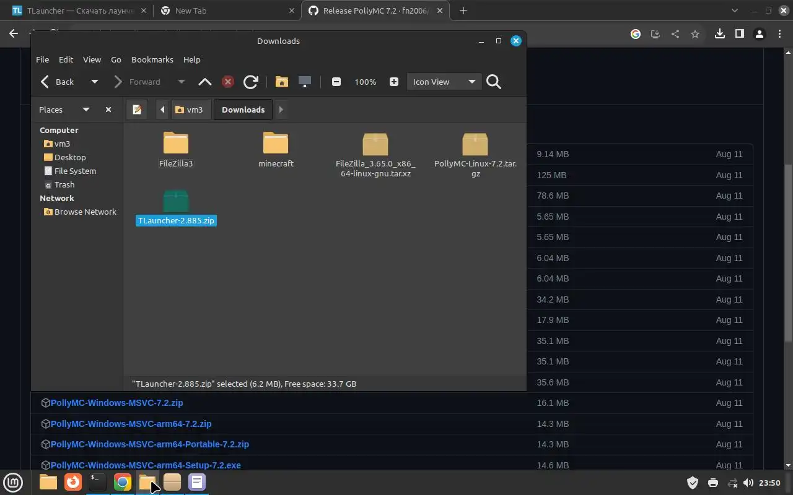
Task: Open the Home folder toolbar icon
Action: (281, 82)
